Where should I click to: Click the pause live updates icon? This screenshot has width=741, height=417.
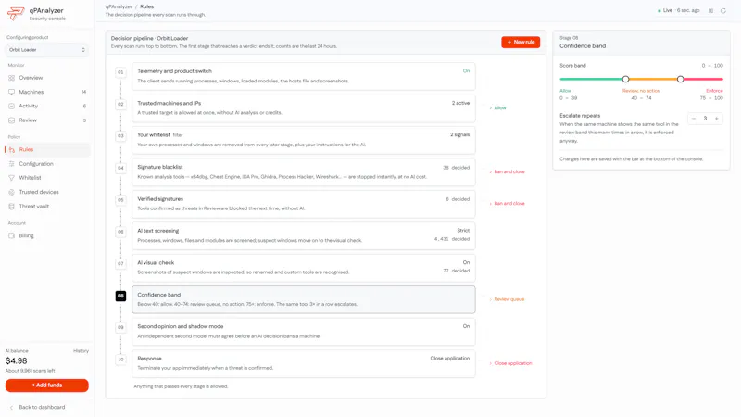coord(710,10)
